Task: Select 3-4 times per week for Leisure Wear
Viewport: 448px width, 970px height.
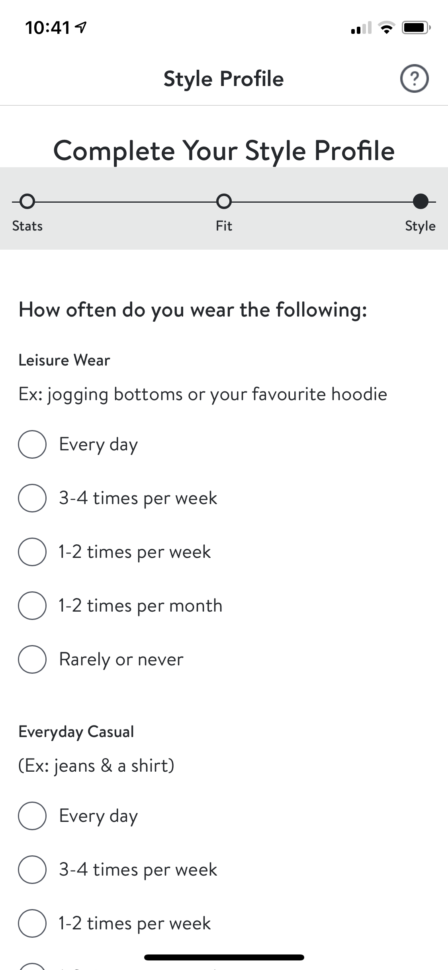Action: click(32, 498)
